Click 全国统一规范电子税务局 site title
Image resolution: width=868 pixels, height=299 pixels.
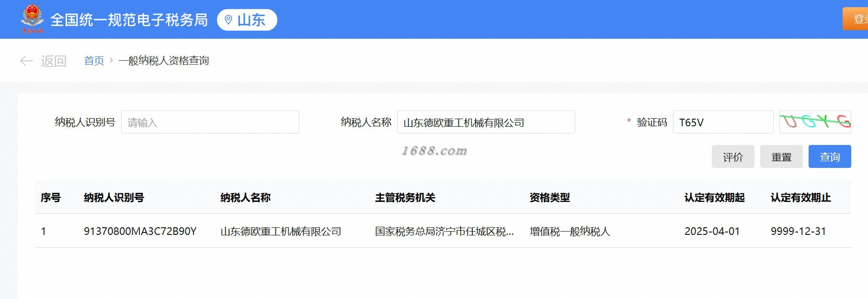pos(129,20)
